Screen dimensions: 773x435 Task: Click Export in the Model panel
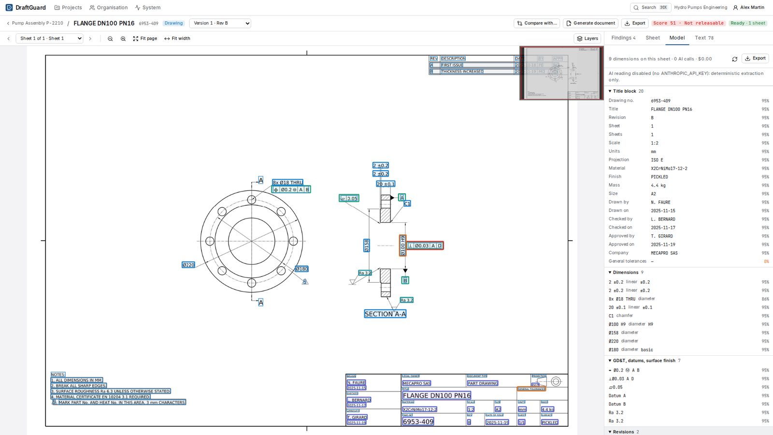(755, 58)
